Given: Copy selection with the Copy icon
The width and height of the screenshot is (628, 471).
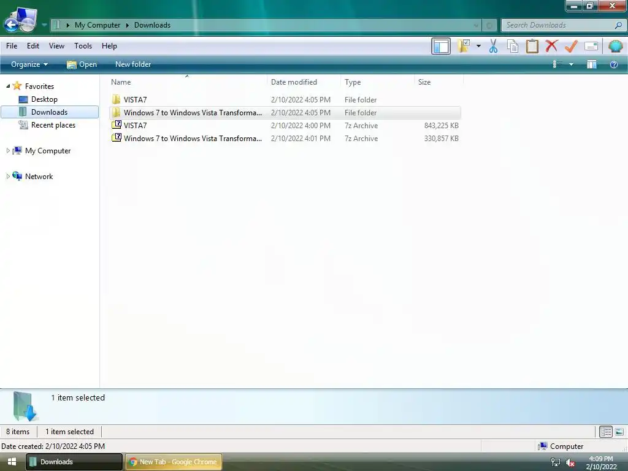Looking at the screenshot, I should (x=513, y=46).
